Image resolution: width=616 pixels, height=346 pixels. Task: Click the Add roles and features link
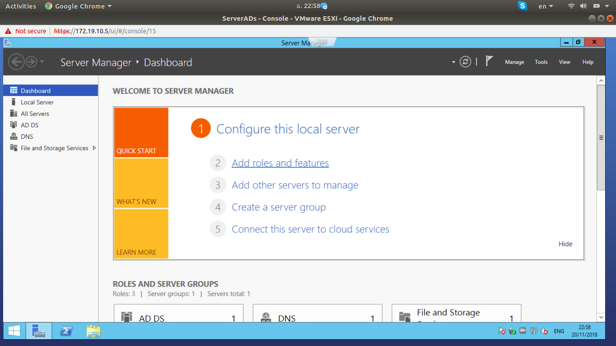pyautogui.click(x=280, y=163)
